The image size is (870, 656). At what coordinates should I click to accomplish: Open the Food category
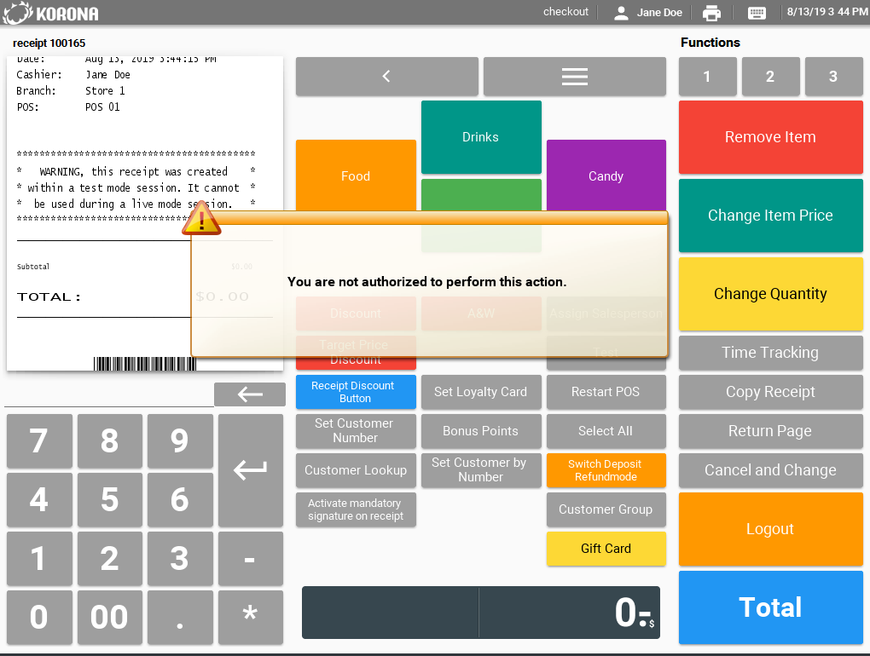(x=356, y=176)
